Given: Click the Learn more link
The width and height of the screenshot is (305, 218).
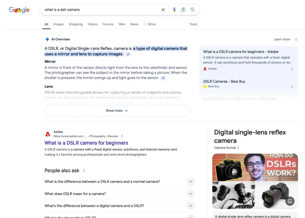Looking at the screenshot, I should click(282, 39).
